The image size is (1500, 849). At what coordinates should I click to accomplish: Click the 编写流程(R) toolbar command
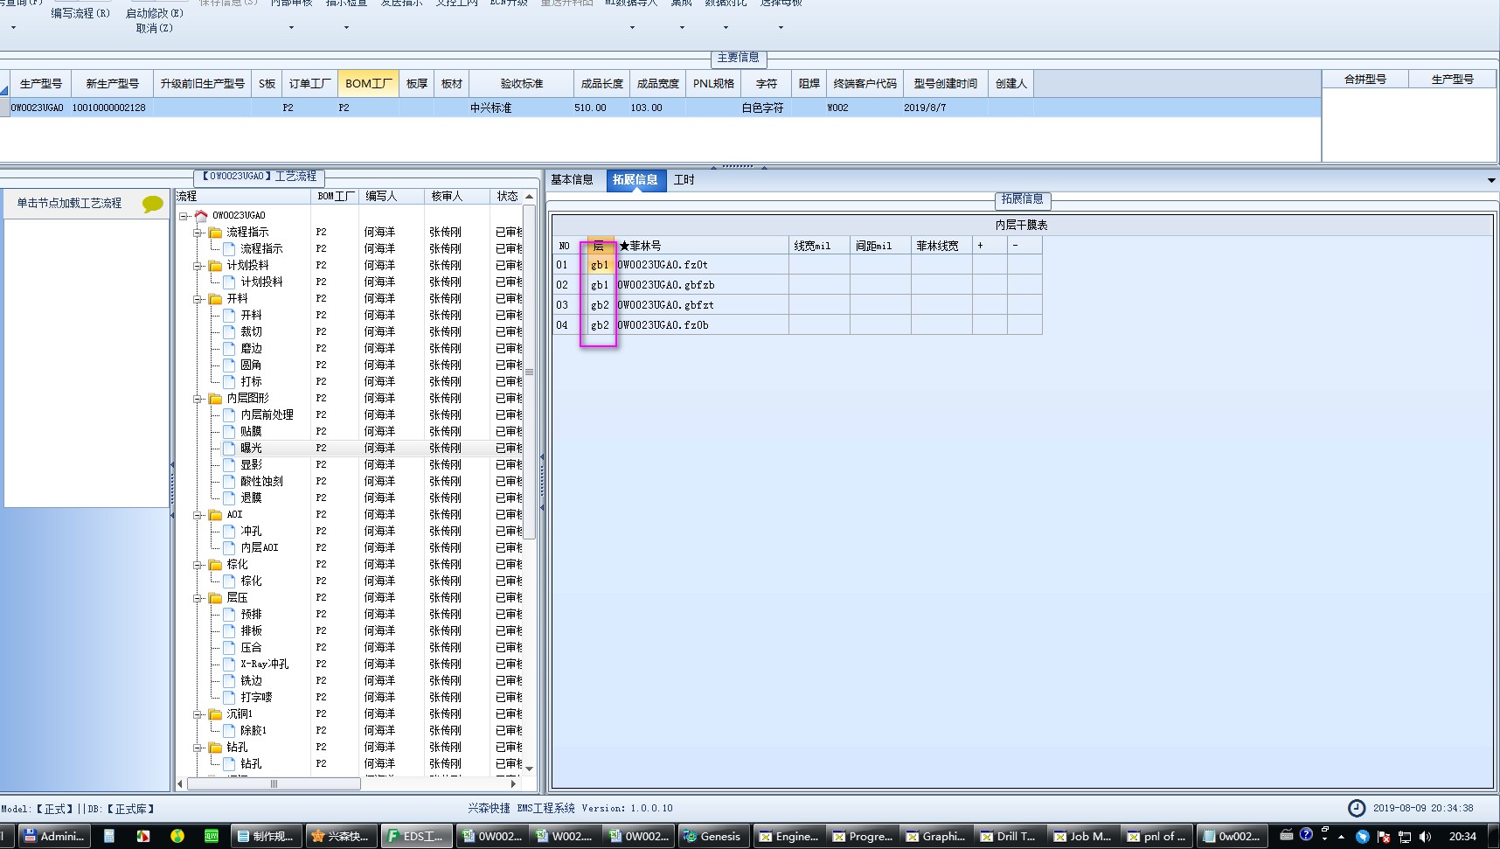80,13
